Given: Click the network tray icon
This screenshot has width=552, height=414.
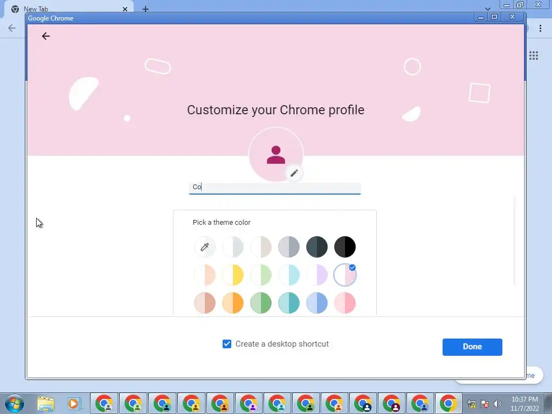Looking at the screenshot, I should click(472, 404).
